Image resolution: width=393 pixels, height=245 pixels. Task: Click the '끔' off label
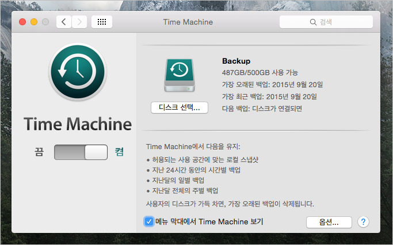pos(39,151)
